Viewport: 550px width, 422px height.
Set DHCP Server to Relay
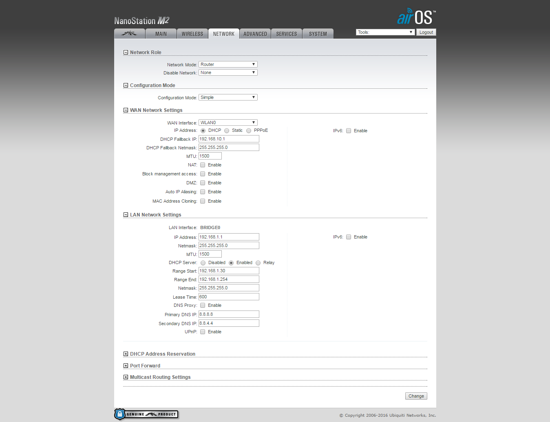pos(258,263)
